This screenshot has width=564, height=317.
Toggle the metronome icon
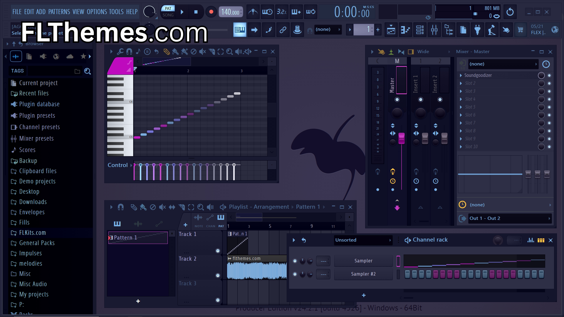[253, 12]
